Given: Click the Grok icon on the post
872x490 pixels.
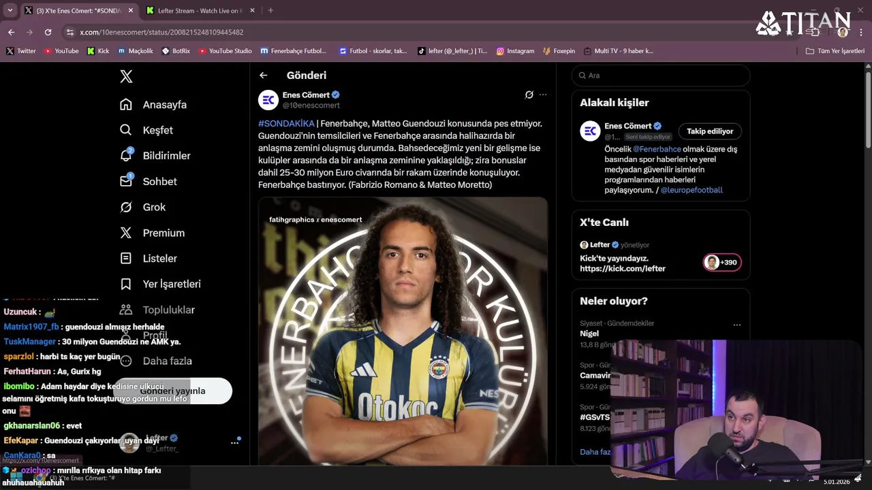Looking at the screenshot, I should click(529, 95).
